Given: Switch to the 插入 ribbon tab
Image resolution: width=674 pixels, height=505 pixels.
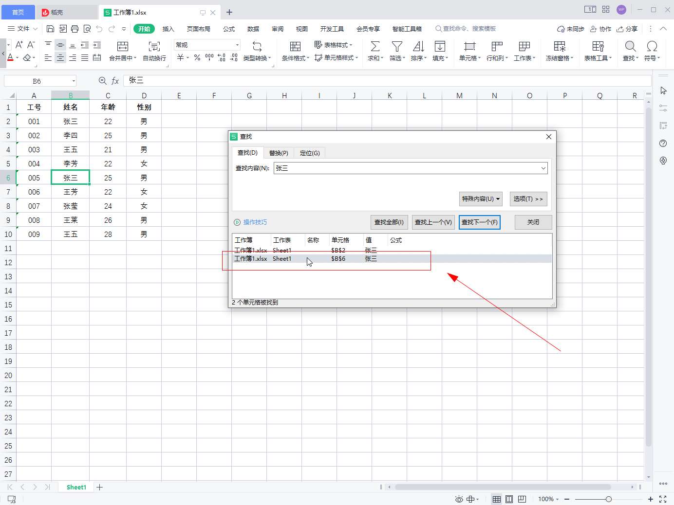Looking at the screenshot, I should click(x=168, y=29).
